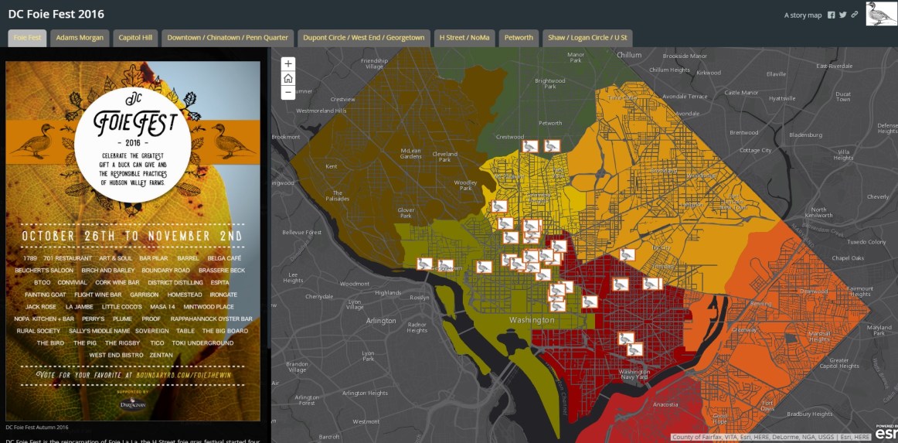Open the Esri logo link

pos(886,434)
